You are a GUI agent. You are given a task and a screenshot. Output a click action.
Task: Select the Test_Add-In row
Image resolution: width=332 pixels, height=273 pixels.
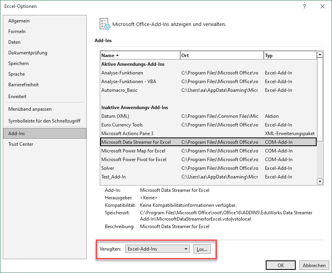208,177
